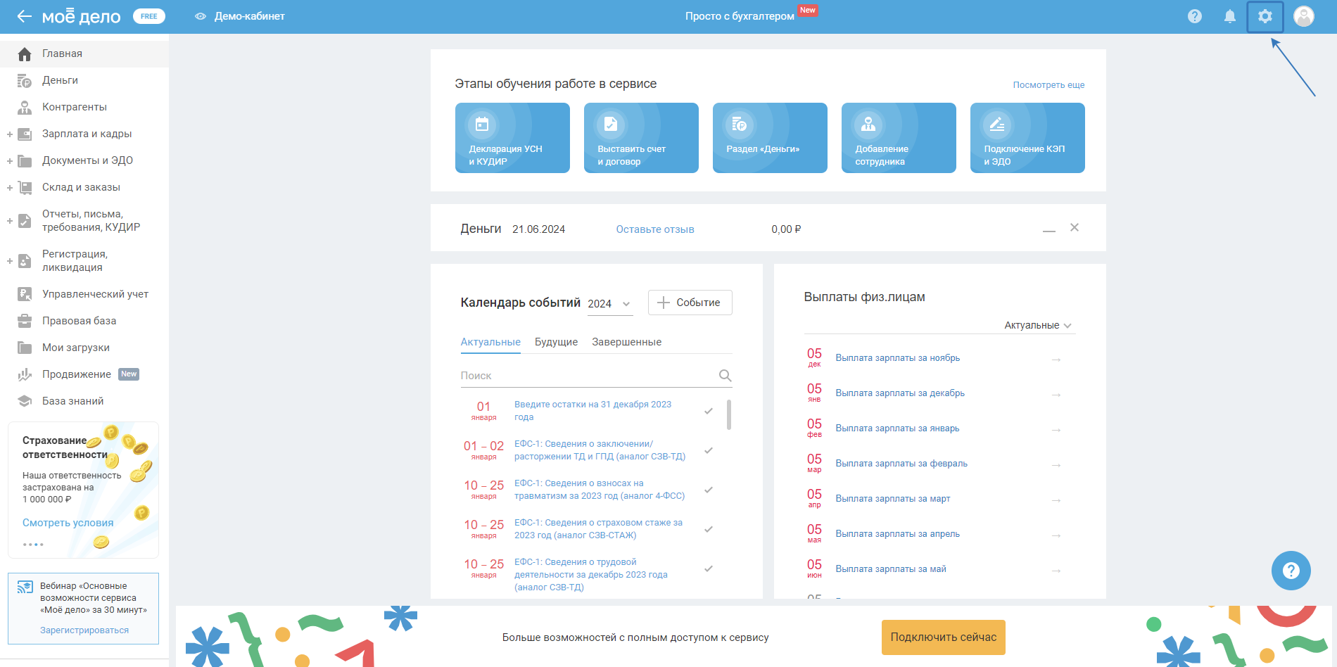Open the user profile avatar
Viewport: 1337px width, 667px height.
(1304, 16)
